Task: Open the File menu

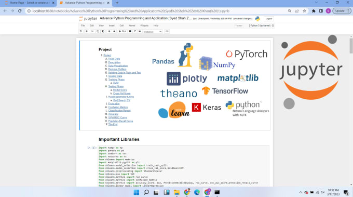Action: [83, 25]
